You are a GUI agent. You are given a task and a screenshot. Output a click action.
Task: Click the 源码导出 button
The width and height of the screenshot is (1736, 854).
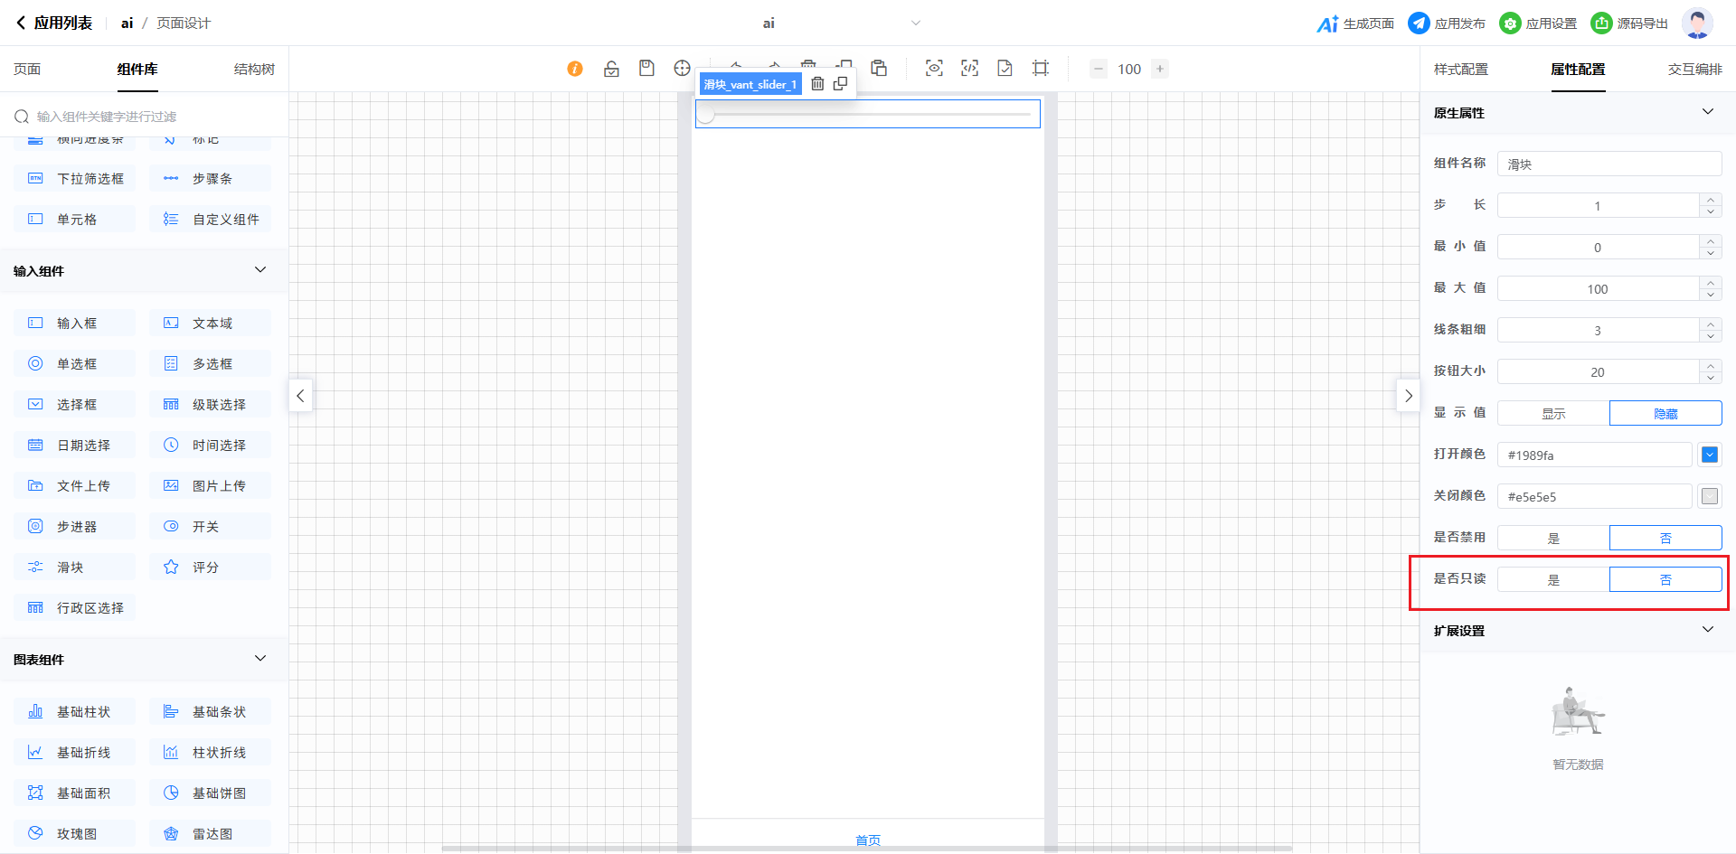point(1629,23)
